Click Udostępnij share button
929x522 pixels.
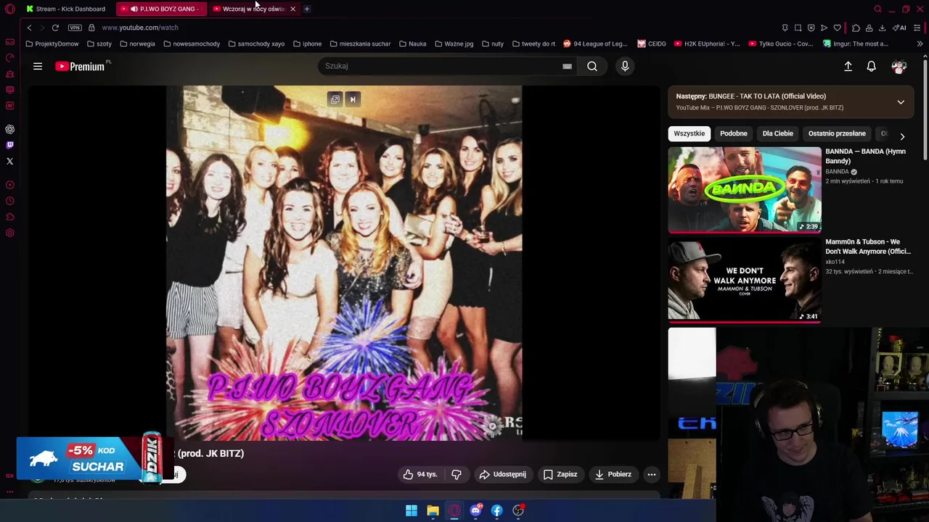[502, 474]
